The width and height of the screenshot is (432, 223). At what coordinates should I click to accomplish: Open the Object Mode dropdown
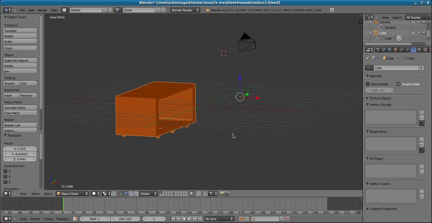(x=72, y=194)
